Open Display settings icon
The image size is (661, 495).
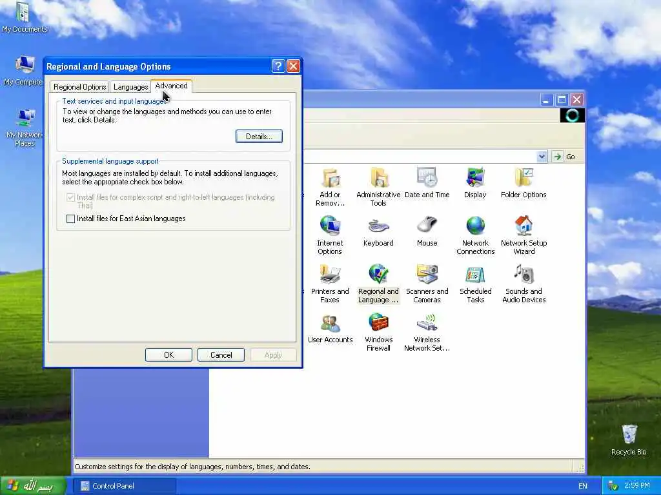point(475,178)
